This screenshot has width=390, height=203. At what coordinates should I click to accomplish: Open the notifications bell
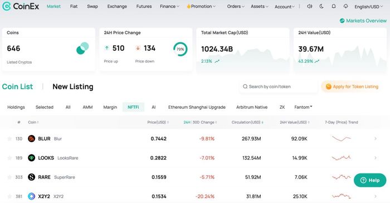click(x=334, y=7)
